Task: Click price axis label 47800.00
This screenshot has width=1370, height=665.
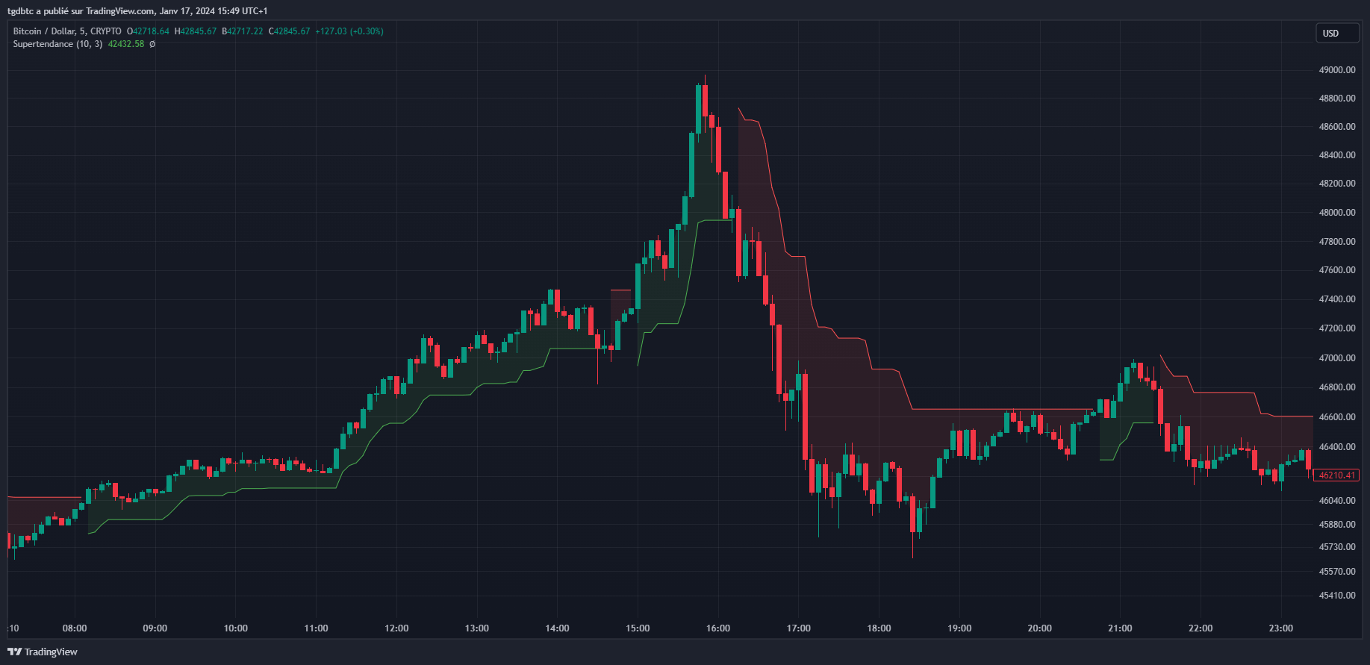Action: pos(1337,242)
